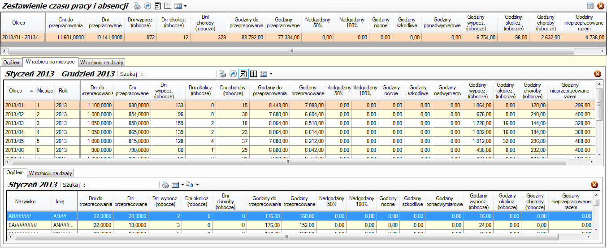
Task: Refresh the monthly breakdown with blue arrow
Action: (x=233, y=74)
